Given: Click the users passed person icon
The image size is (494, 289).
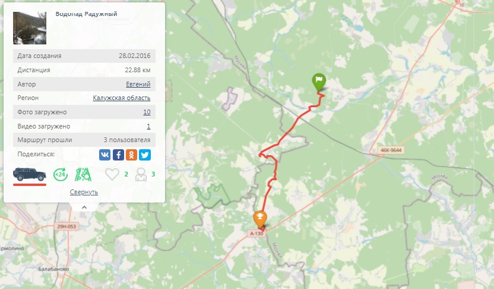Looking at the screenshot, I should tap(141, 174).
